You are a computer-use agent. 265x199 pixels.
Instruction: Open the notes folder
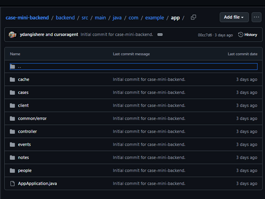(x=23, y=158)
